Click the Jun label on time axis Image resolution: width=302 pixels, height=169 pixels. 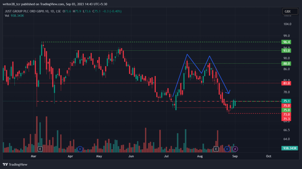pyautogui.click(x=131, y=156)
